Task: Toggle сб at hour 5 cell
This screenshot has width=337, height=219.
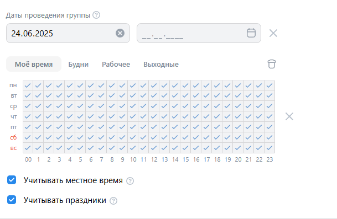Action: tap(80, 137)
